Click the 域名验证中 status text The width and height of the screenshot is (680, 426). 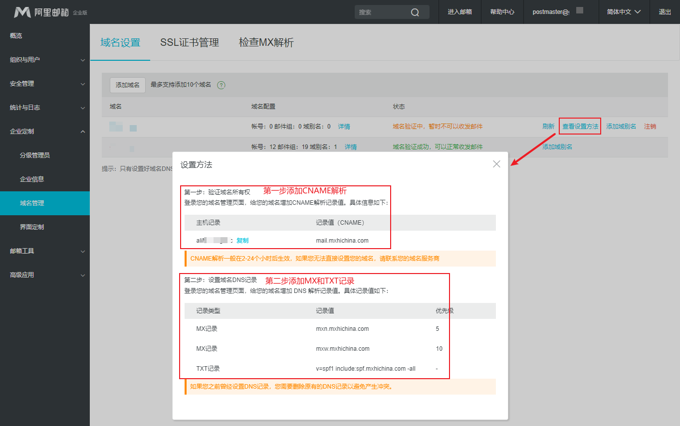(438, 127)
